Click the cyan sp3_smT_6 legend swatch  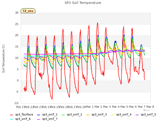[11, 119]
